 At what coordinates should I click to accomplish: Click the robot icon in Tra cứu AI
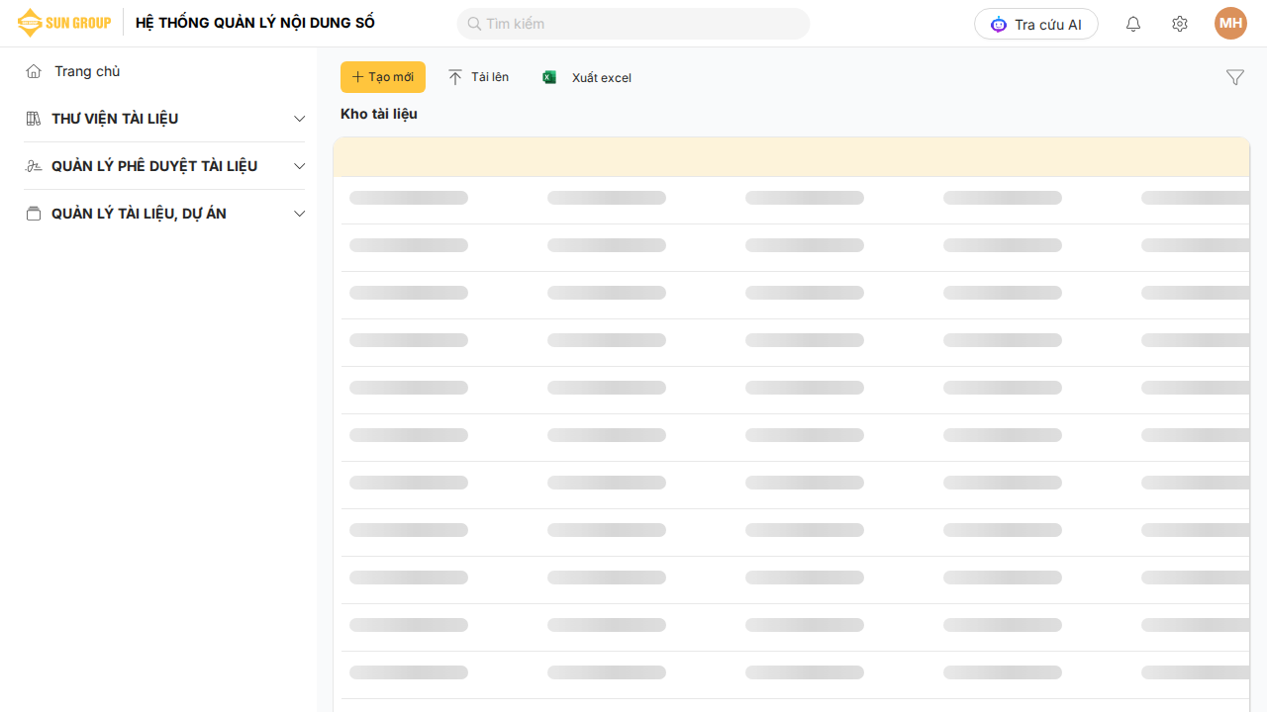(x=998, y=25)
